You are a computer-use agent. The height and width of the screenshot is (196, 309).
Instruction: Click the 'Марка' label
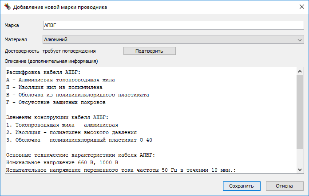coord(12,25)
